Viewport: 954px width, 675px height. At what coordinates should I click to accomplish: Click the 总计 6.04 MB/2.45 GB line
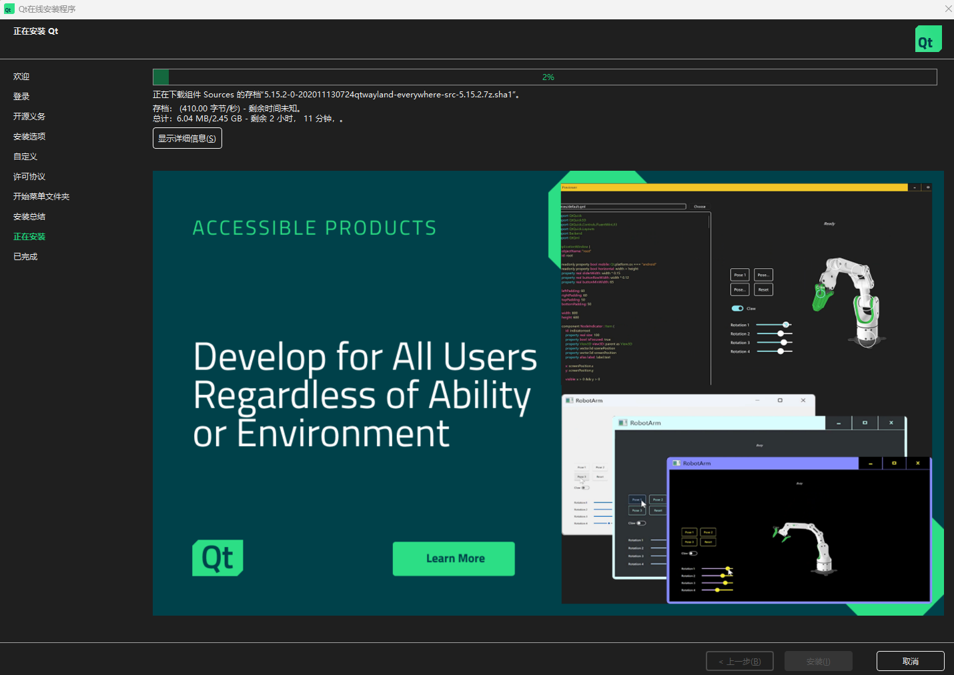point(248,119)
